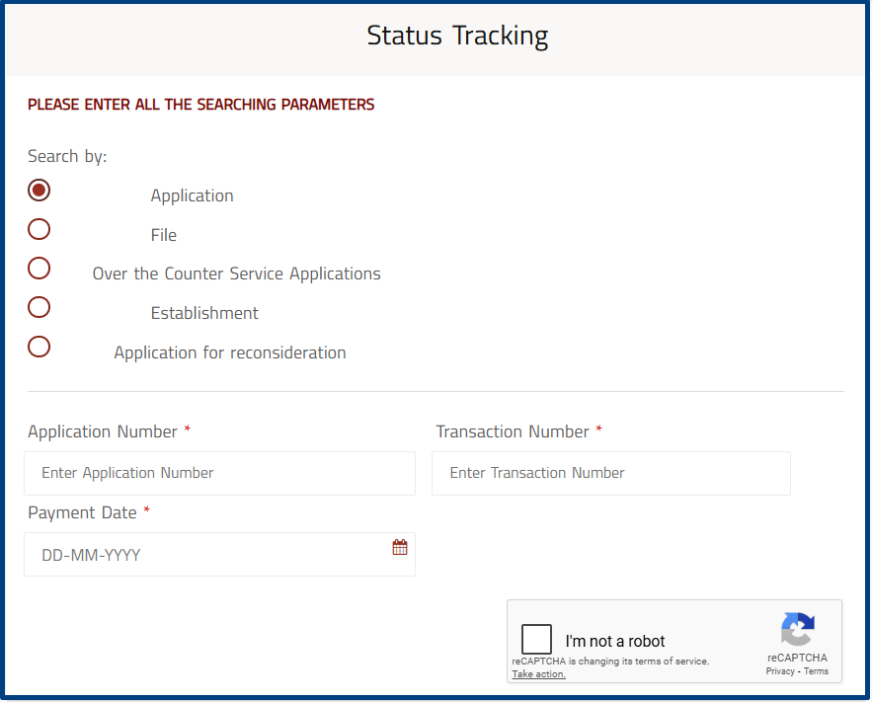The height and width of the screenshot is (702, 872).
Task: Open the reCAPTCHA Privacy link
Action: [779, 670]
